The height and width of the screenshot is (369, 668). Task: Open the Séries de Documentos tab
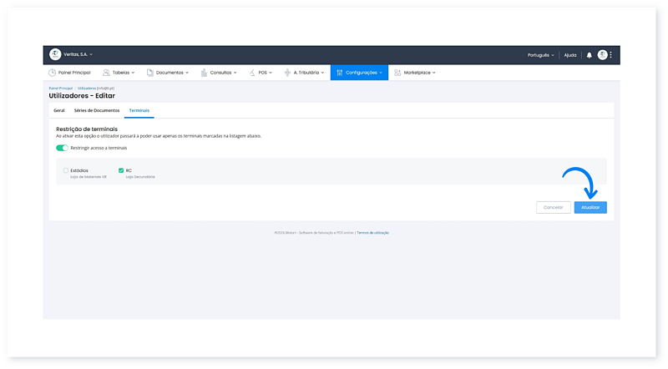[x=97, y=110]
